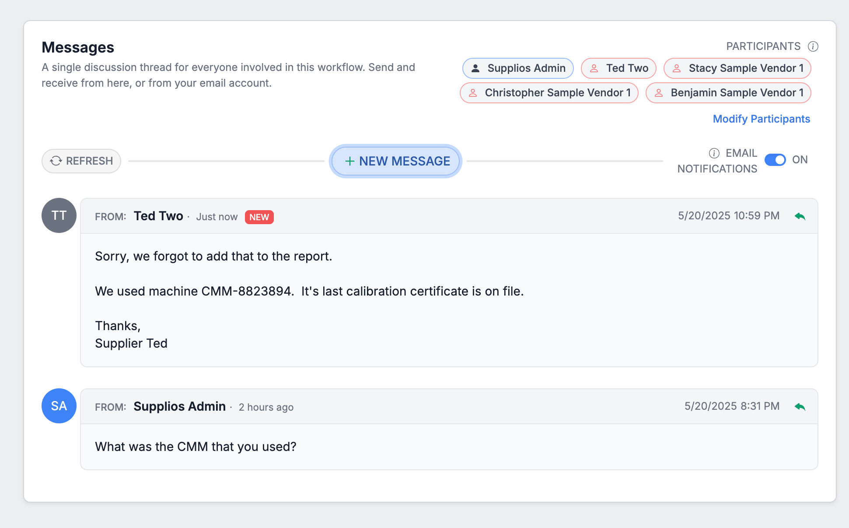This screenshot has height=528, width=849.
Task: Click the TT avatar circle
Action: click(x=59, y=215)
